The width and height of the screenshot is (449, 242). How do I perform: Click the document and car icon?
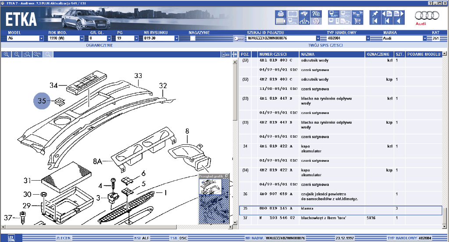pos(346,21)
